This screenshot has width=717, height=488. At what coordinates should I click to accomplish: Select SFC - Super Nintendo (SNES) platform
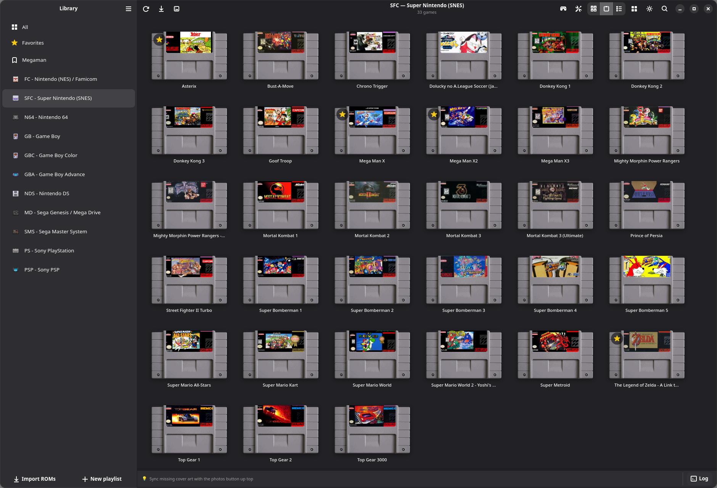(69, 98)
